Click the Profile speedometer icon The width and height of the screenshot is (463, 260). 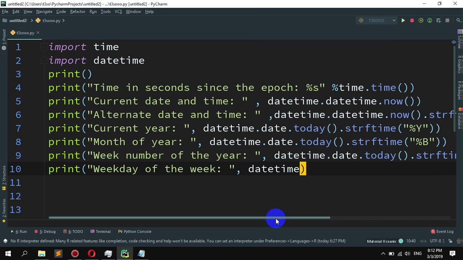coord(430,21)
